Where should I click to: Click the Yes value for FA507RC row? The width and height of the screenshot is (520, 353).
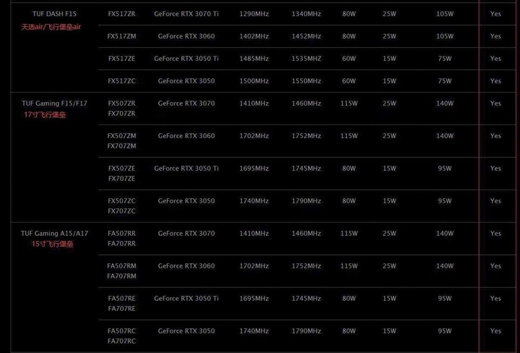[495, 331]
